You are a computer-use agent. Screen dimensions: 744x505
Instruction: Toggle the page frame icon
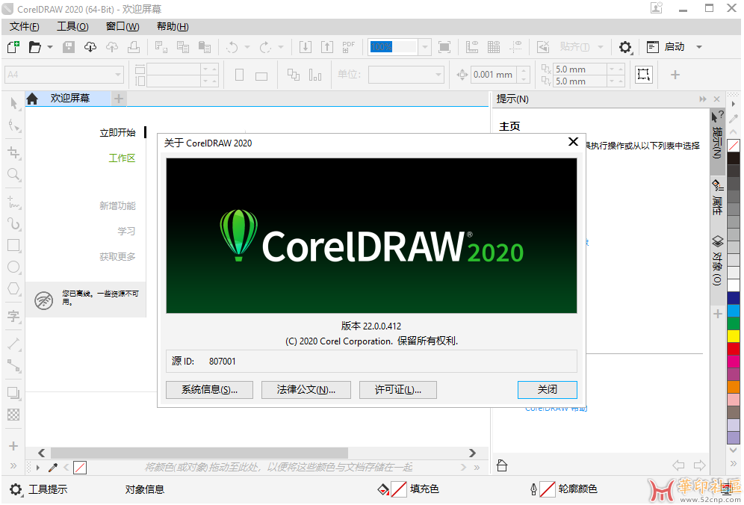(x=643, y=75)
